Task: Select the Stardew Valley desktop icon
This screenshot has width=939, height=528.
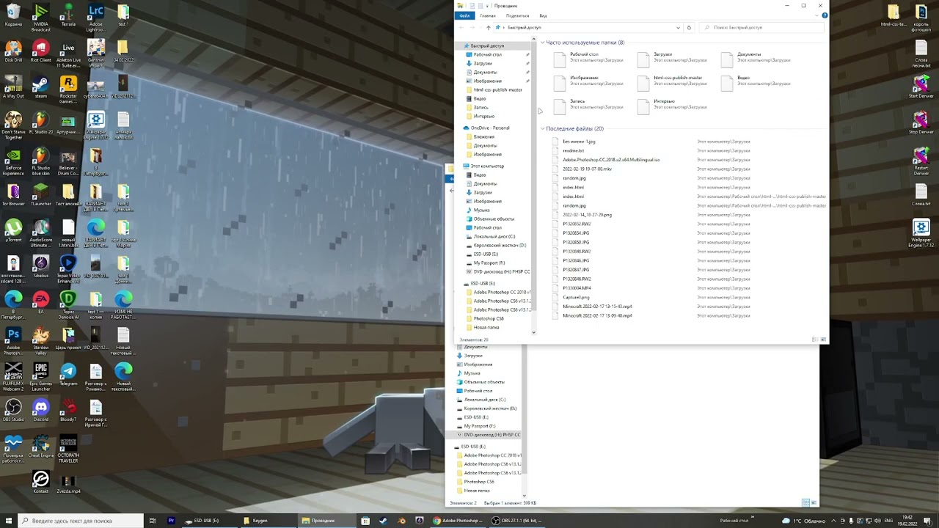Action: 41,342
